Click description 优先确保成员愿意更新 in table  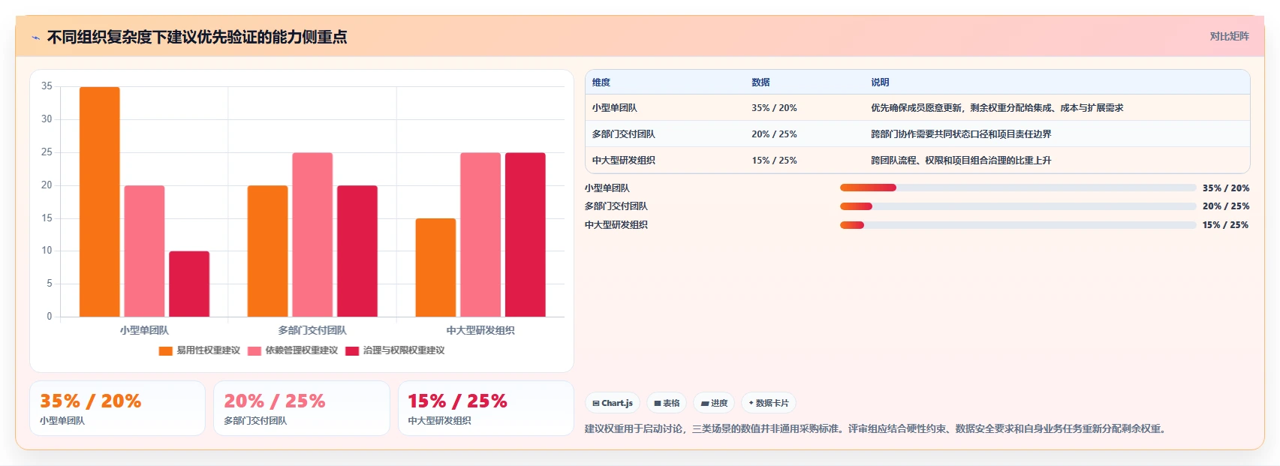click(997, 108)
